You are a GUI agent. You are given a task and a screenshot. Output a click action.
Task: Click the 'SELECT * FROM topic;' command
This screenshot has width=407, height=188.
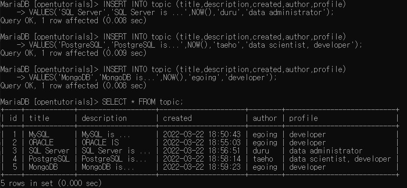(143, 102)
